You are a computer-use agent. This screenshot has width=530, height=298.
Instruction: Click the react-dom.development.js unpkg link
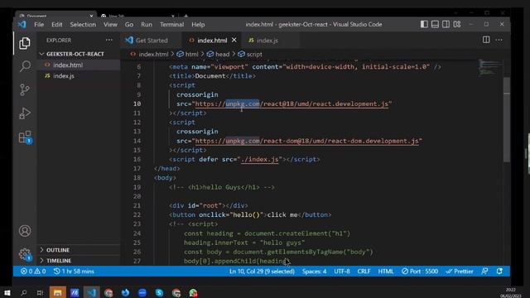point(307,141)
